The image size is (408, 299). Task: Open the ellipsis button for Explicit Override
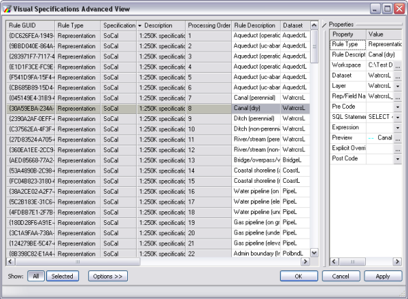click(x=398, y=148)
